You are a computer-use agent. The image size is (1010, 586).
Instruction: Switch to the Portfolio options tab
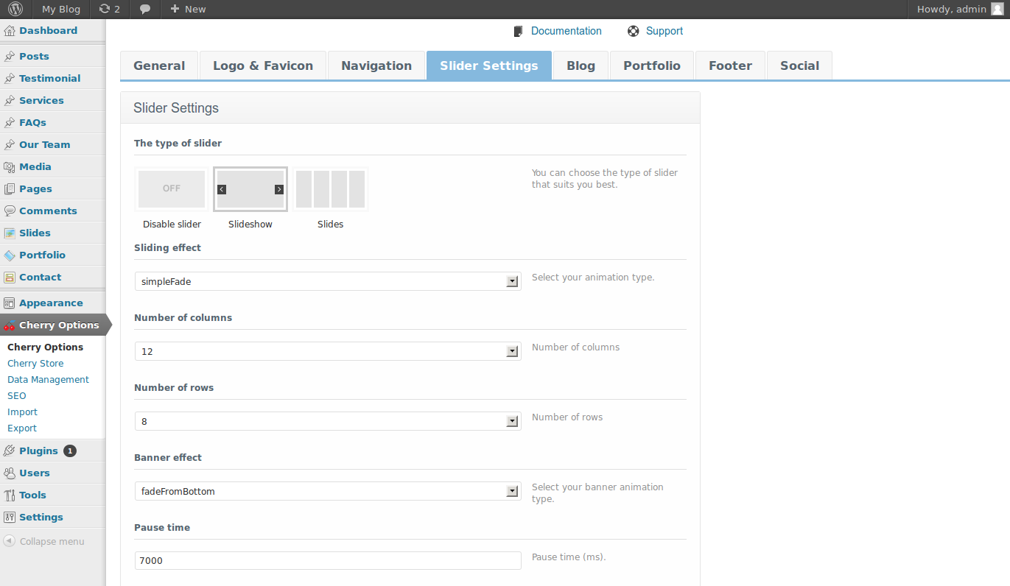click(x=651, y=66)
